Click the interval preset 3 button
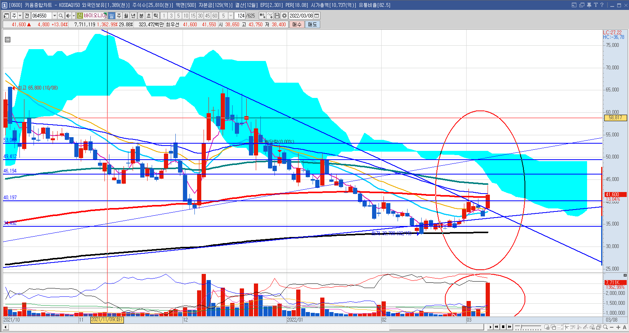The width and height of the screenshot is (629, 333). click(171, 16)
